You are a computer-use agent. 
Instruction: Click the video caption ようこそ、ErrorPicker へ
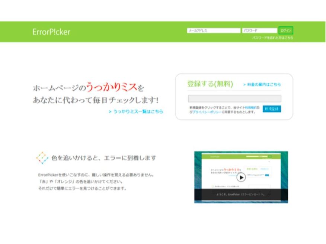click(x=240, y=194)
